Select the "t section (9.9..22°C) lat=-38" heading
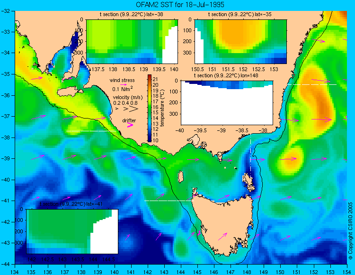The image size is (355, 275). click(131, 14)
